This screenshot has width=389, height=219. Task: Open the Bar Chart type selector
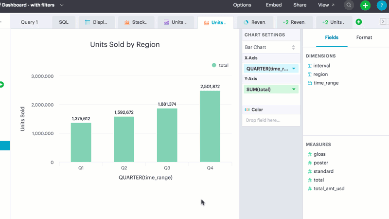click(x=271, y=47)
